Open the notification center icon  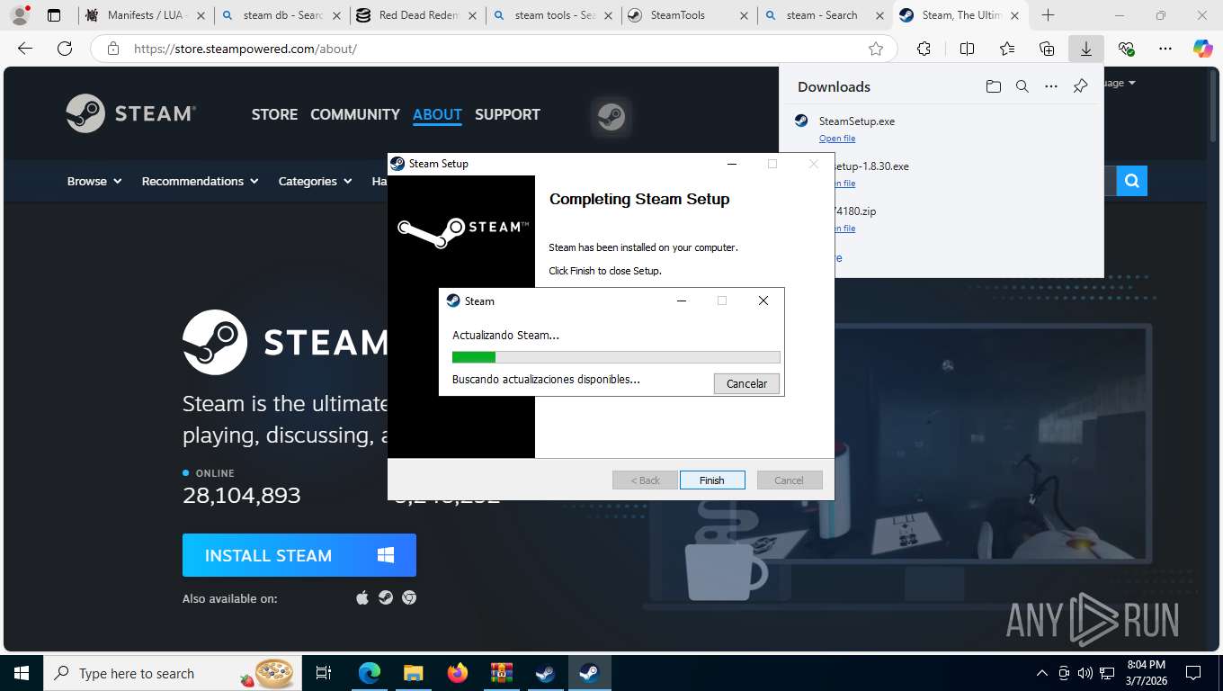tap(1193, 673)
